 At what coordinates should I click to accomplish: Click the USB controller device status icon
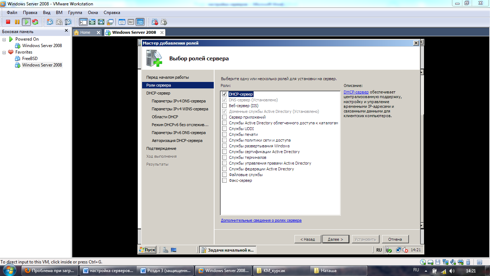tap(468, 262)
